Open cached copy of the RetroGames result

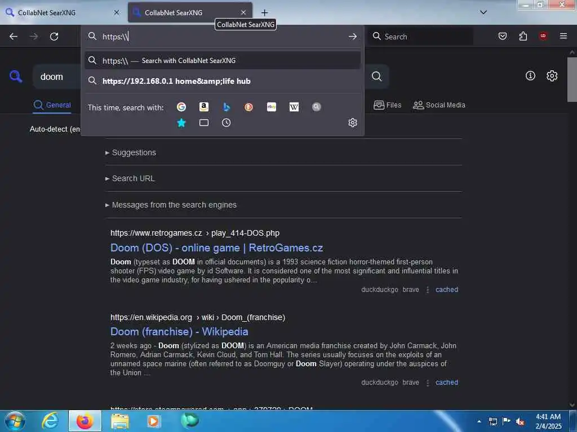pyautogui.click(x=447, y=290)
